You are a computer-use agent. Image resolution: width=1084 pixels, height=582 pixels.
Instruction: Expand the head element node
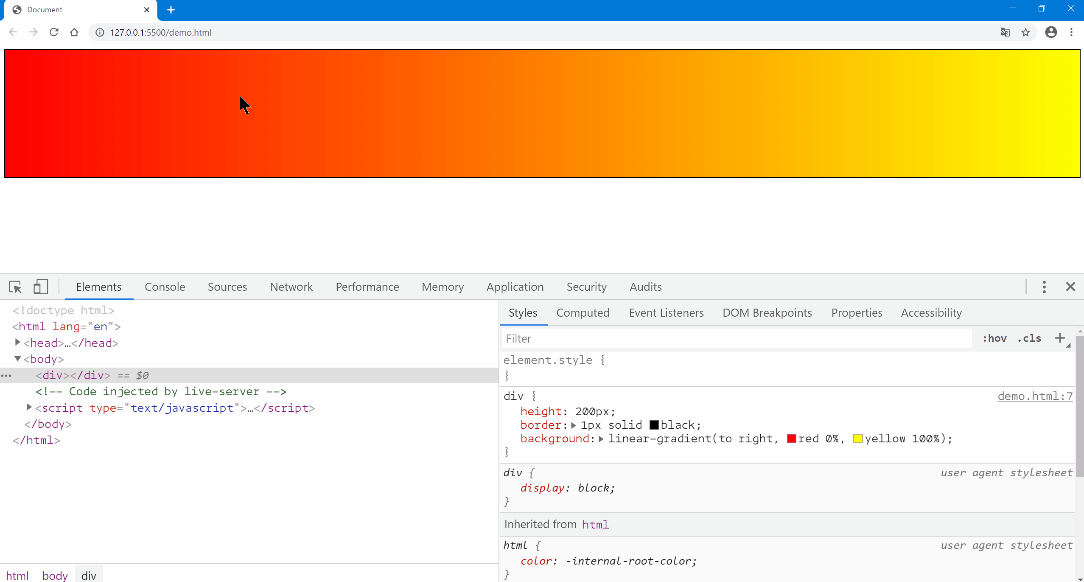pyautogui.click(x=17, y=342)
